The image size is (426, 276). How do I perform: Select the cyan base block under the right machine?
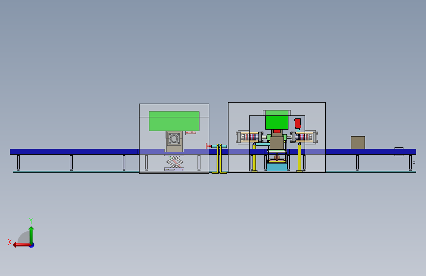[x=277, y=167]
